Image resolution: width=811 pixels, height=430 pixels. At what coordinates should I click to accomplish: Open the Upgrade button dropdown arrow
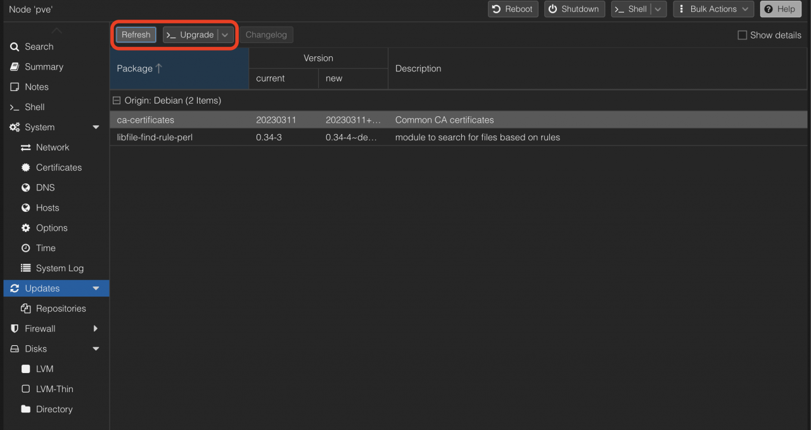click(x=225, y=35)
